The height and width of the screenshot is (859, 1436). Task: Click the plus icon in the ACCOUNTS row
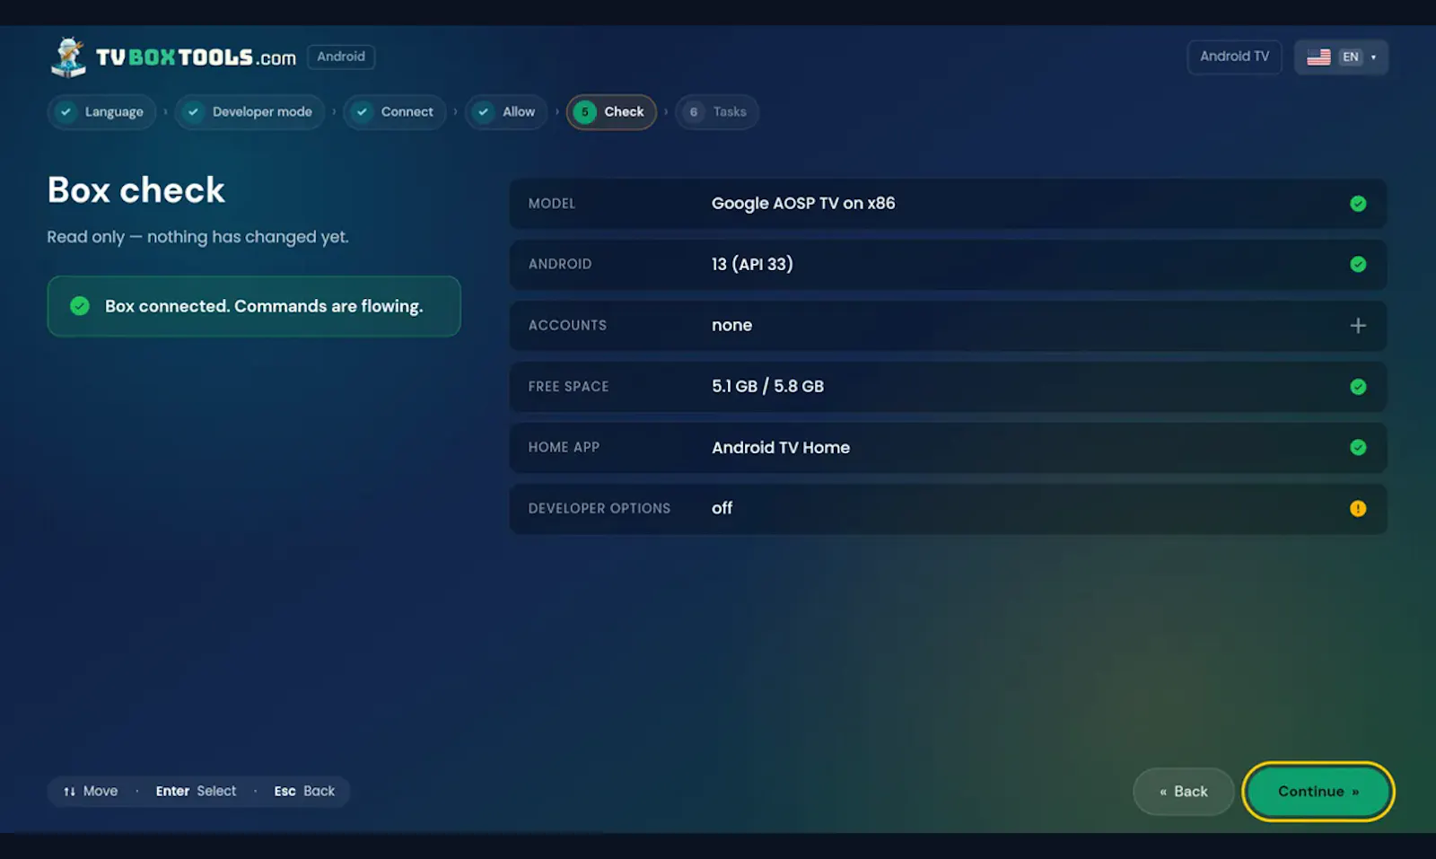(x=1358, y=325)
